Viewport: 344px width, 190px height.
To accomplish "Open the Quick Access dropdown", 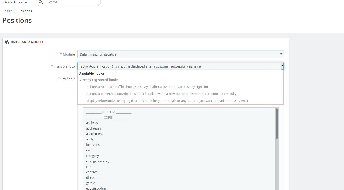I will (15, 2).
